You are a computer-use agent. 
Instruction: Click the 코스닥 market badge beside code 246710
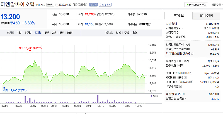50,5
